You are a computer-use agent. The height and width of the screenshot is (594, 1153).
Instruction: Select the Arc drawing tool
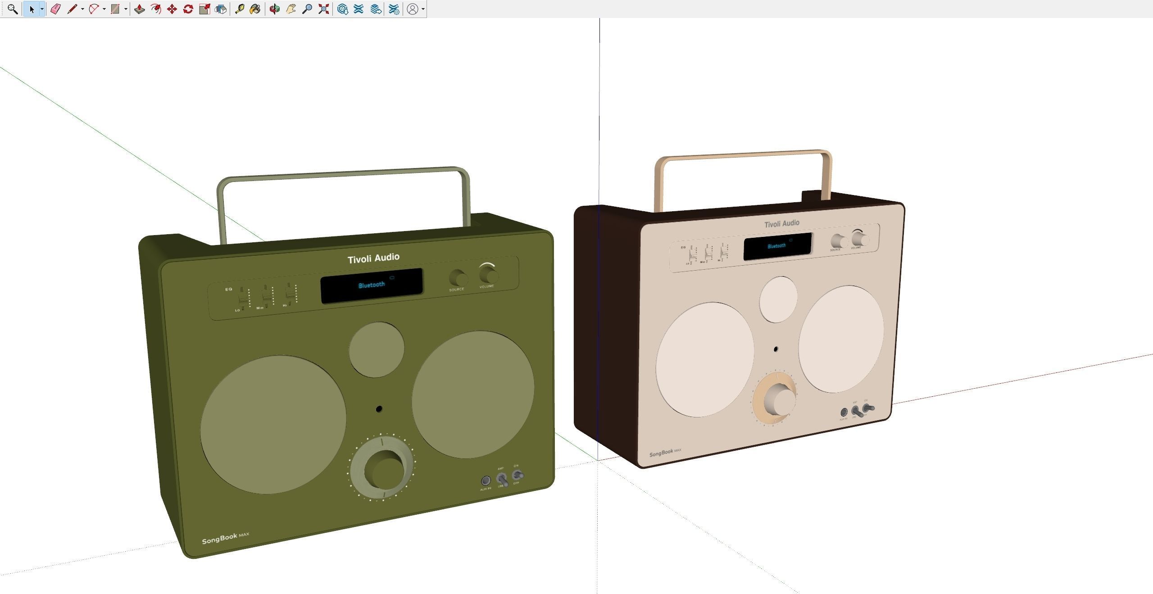(94, 9)
